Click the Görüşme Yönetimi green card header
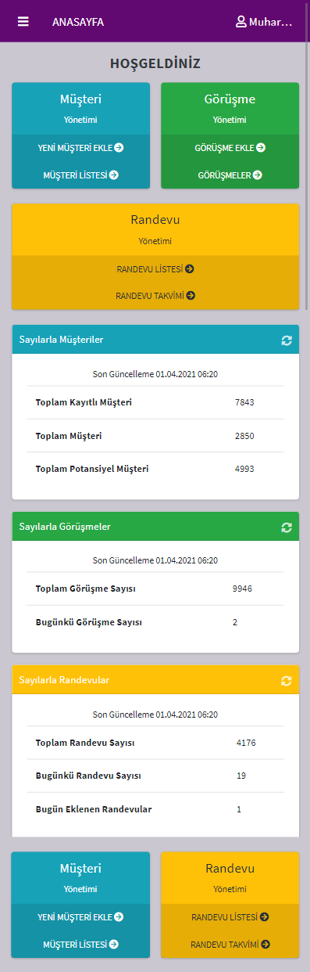 [x=230, y=108]
